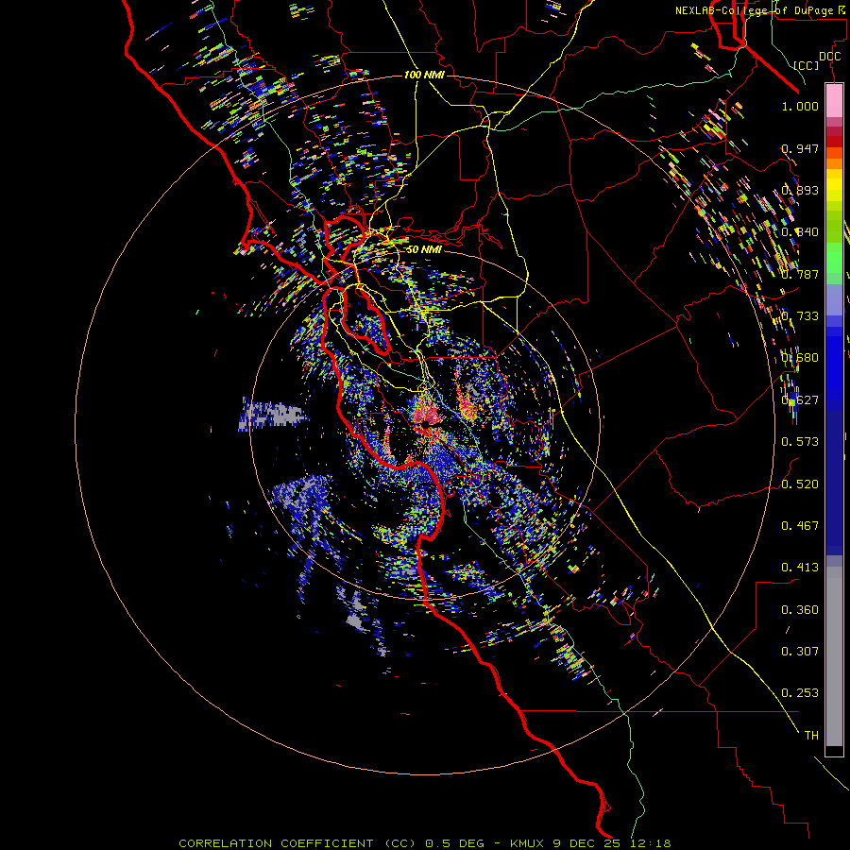Viewport: 850px width, 850px height.
Task: Click the 12:18 timestamp in the caption
Action: (x=651, y=843)
